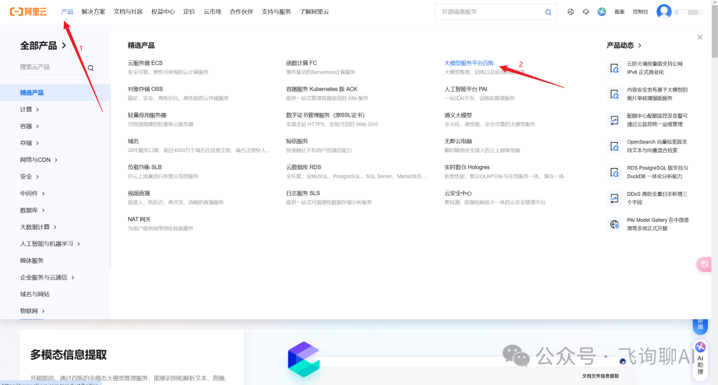718x385 pixels.
Task: Click the icon next to 内容安全发布 news
Action: [614, 94]
